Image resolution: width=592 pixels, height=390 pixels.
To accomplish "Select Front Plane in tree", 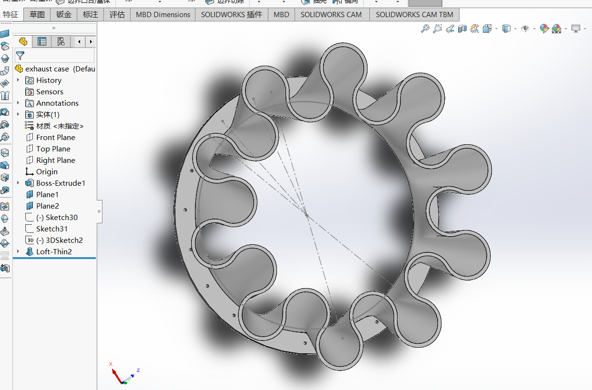I will (50, 137).
